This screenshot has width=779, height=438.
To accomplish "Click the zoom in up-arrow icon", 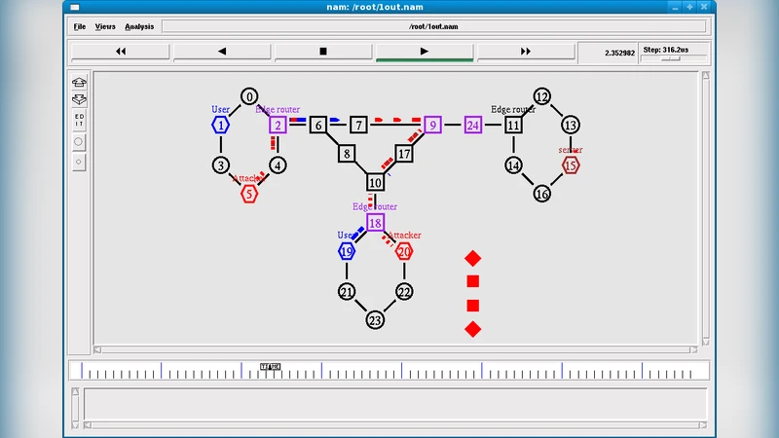I will (79, 82).
